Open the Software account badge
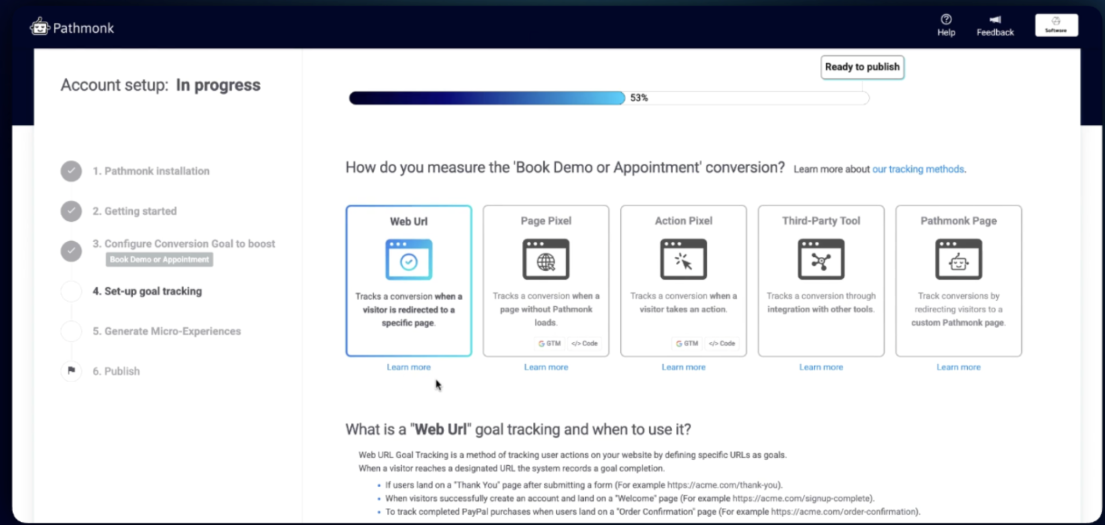Viewport: 1105px width, 525px height. (1056, 25)
